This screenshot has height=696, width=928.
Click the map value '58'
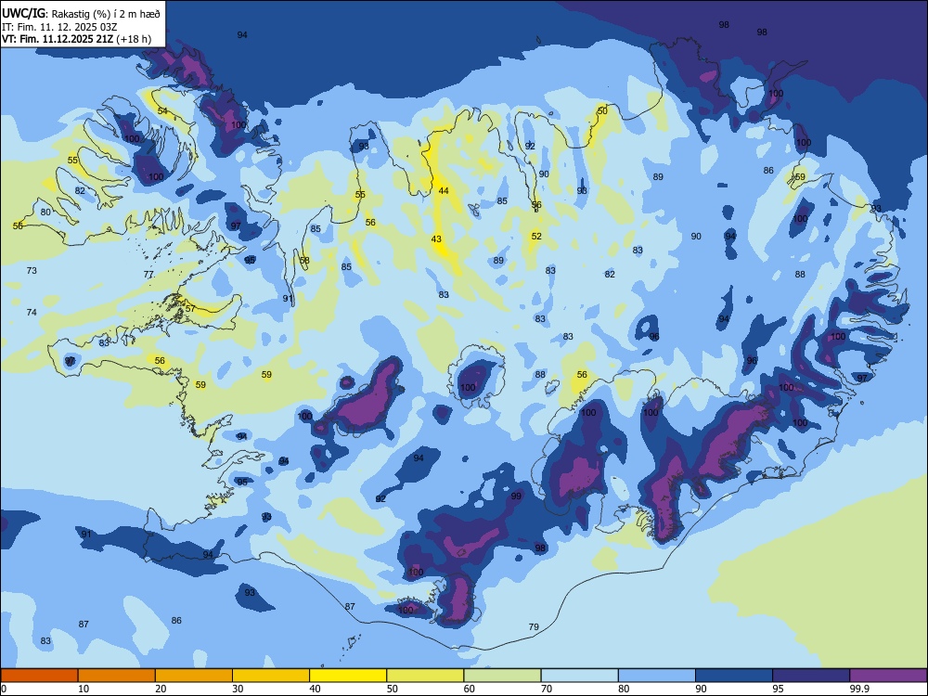coord(304,261)
